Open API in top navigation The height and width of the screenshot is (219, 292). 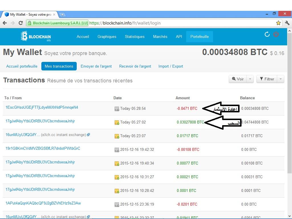point(179,36)
